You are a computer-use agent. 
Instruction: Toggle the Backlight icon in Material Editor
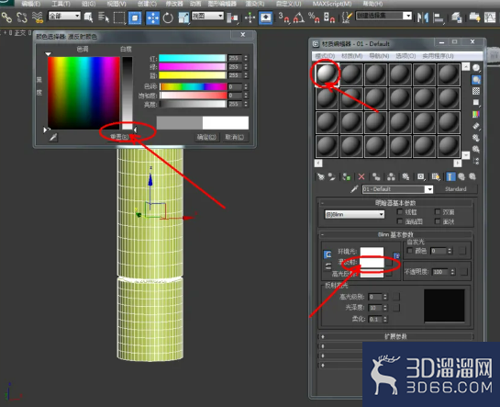coord(476,80)
